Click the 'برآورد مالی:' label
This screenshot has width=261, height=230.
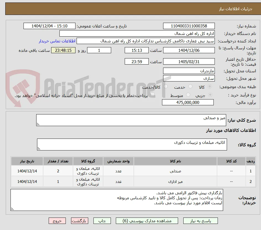(x=246, y=103)
